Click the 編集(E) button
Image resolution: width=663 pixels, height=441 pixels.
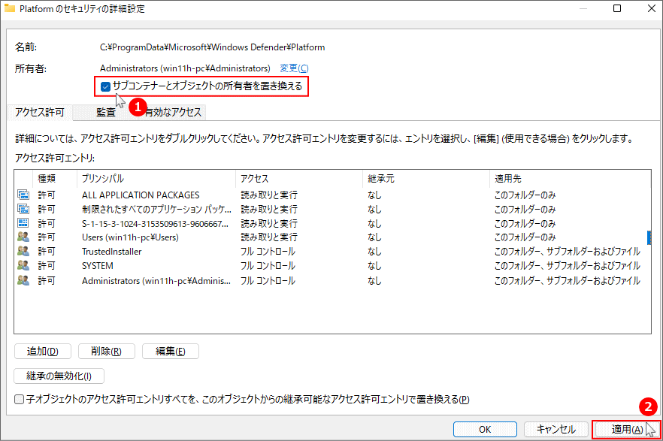pos(171,352)
